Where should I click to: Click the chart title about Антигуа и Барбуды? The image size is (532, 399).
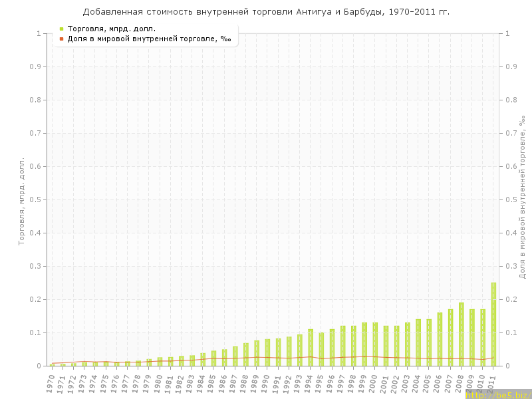pos(266,12)
